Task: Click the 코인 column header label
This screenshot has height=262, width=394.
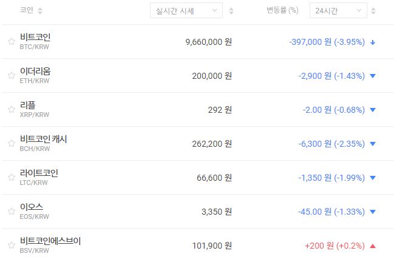Action: click(27, 11)
